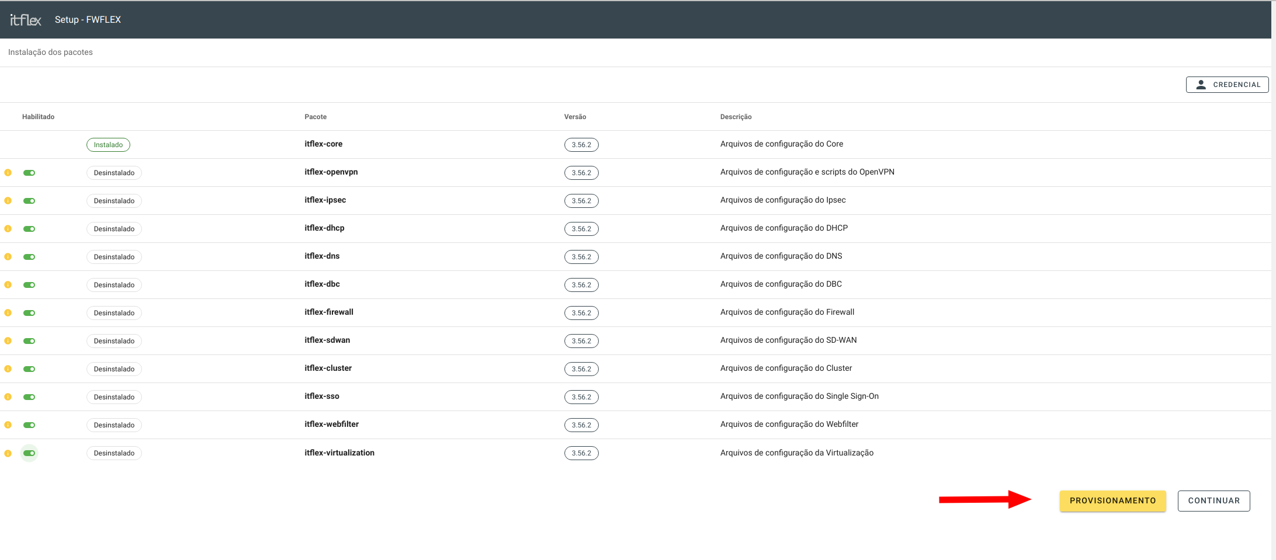Disable the itflex-virtualization package switch

[29, 453]
